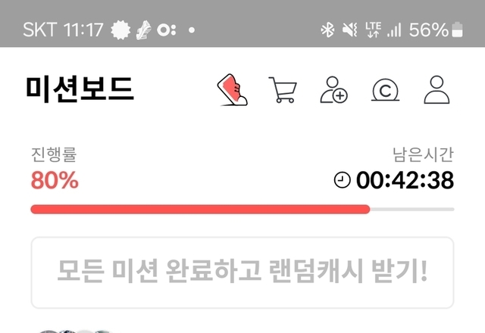
Task: Open the profile person icon
Action: pyautogui.click(x=436, y=89)
